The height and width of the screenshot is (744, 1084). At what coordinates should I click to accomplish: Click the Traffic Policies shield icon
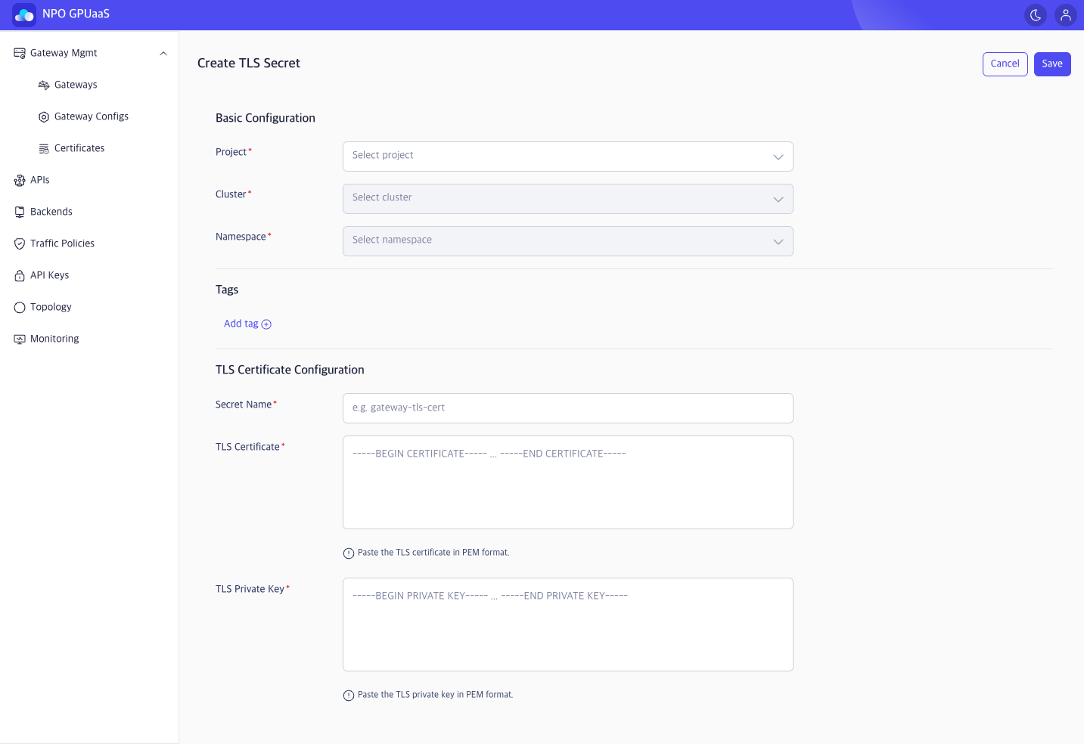(20, 243)
